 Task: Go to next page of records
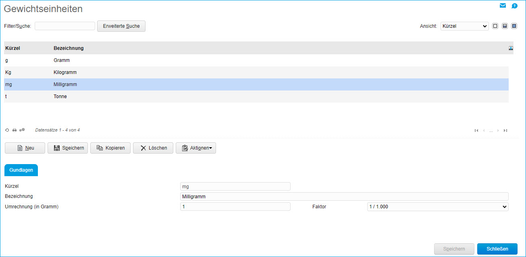498,130
